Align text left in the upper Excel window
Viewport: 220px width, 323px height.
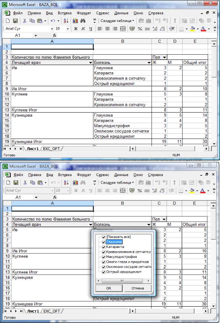(x=100, y=29)
